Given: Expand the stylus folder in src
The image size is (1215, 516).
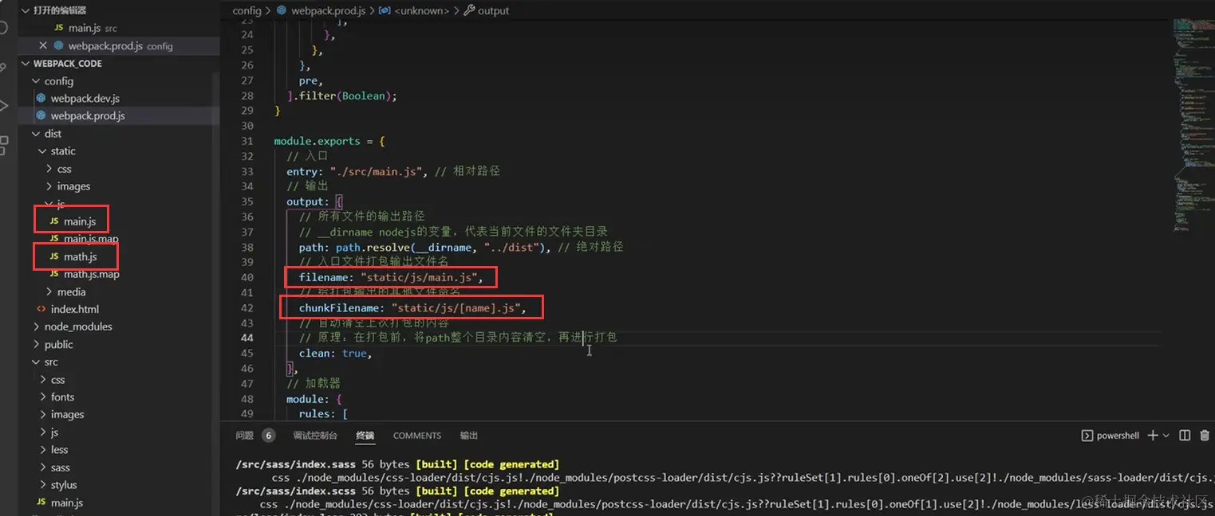Looking at the screenshot, I should [43, 485].
